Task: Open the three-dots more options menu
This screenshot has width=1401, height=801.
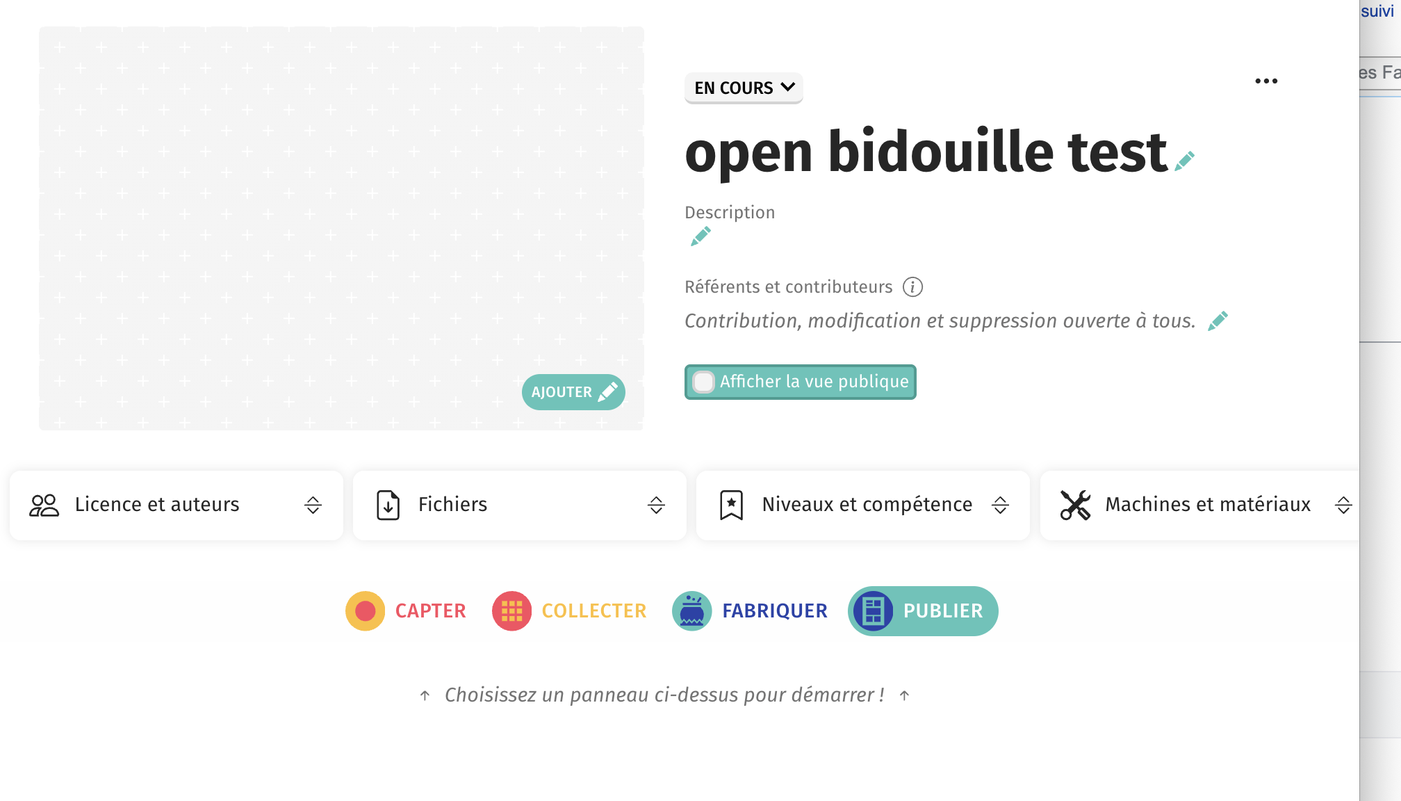Action: (1266, 81)
